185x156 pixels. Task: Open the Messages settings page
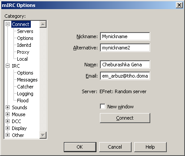[27, 80]
